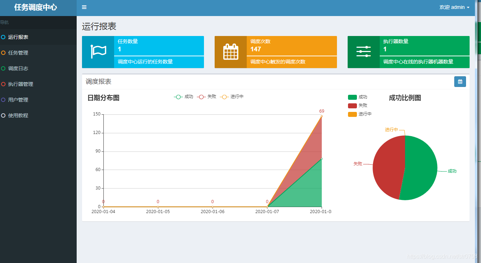Click the 2020-01-07 axis label
This screenshot has width=481, height=263.
(267, 212)
